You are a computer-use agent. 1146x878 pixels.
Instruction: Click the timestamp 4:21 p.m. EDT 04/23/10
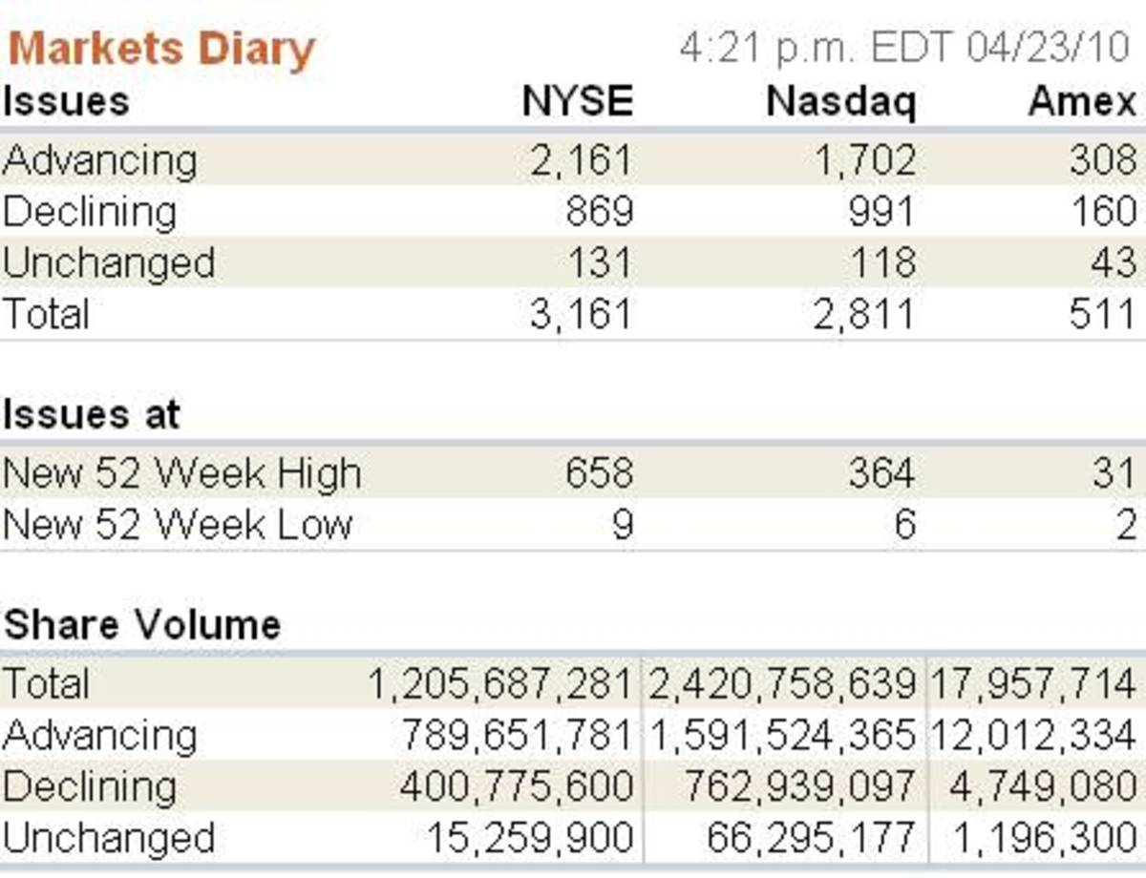click(x=904, y=48)
